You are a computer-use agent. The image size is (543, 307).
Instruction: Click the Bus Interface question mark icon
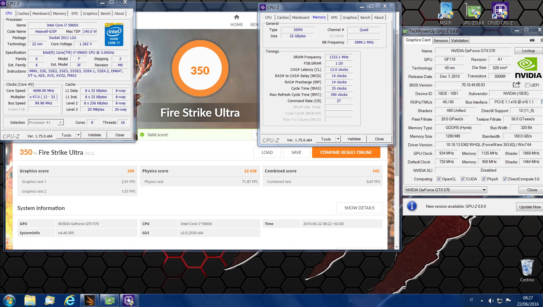541,102
